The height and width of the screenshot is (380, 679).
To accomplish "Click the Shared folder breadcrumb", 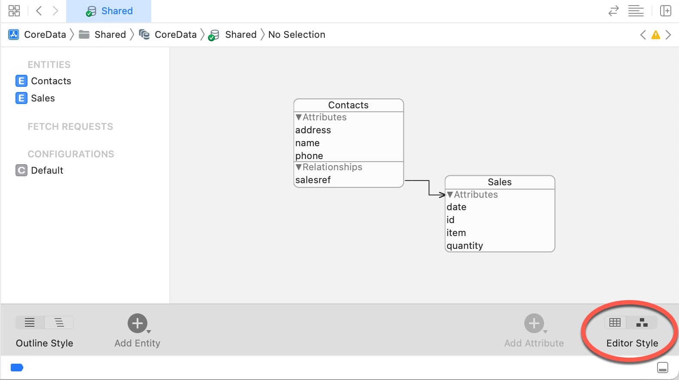I will (x=103, y=34).
